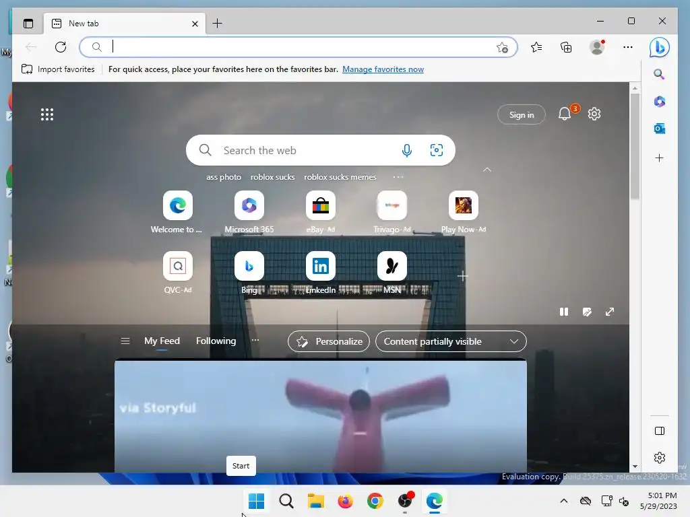Click the page vertical scrollbar thumb
This screenshot has height=517, width=690.
tap(635, 146)
